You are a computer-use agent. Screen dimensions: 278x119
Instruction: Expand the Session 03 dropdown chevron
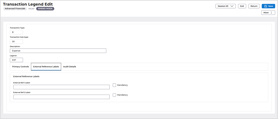[x=232, y=6]
